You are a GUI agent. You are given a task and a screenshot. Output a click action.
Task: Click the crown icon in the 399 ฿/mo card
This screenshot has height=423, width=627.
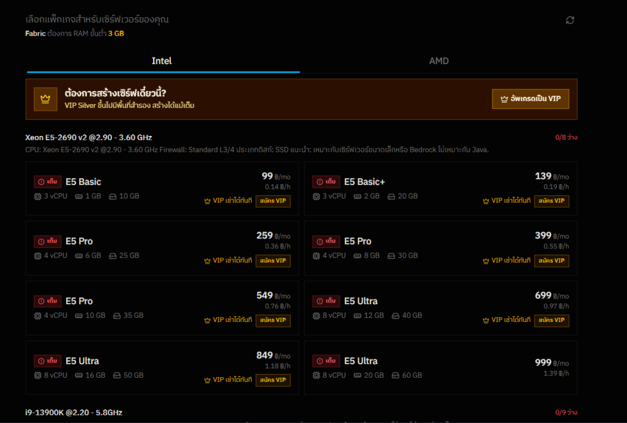(x=486, y=261)
